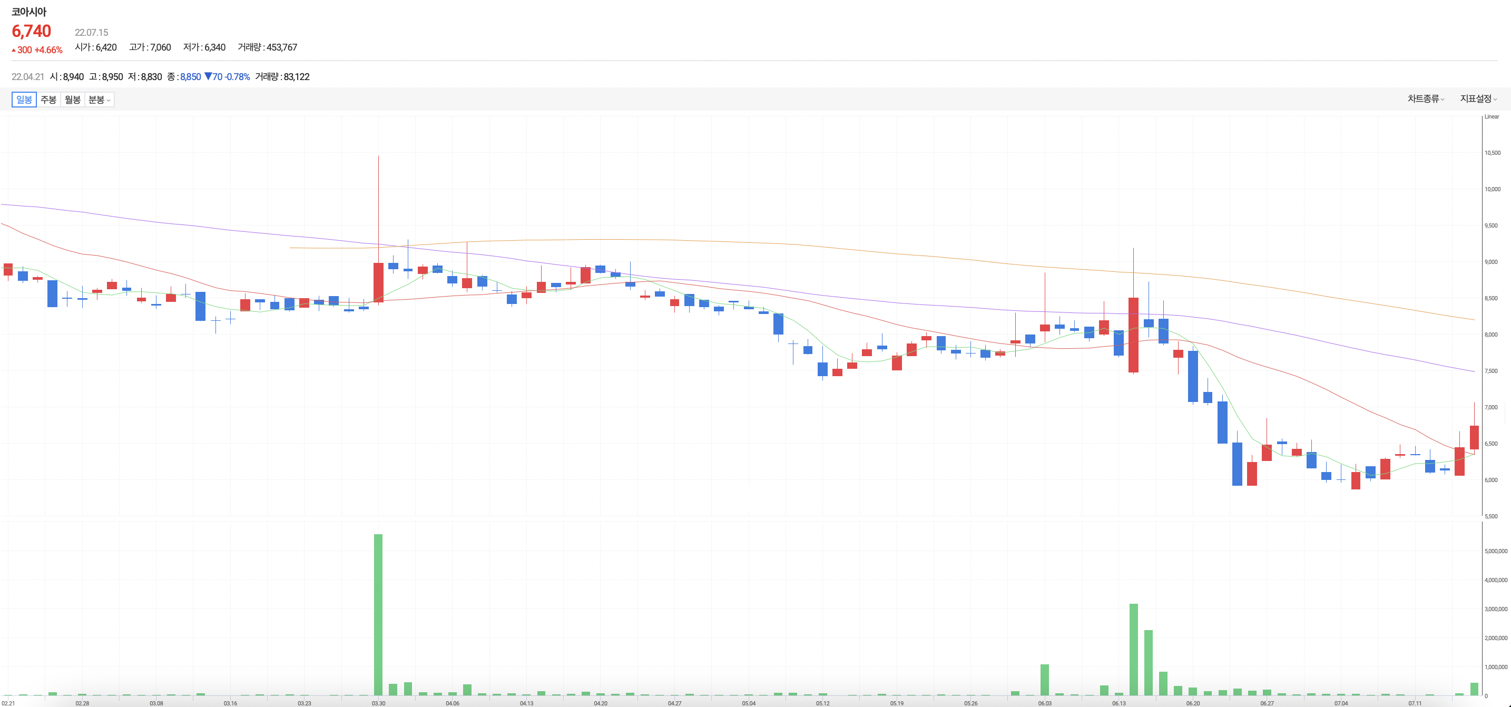This screenshot has height=707, width=1511.
Task: Click the 03.30 long-wick red candle
Action: [x=378, y=282]
